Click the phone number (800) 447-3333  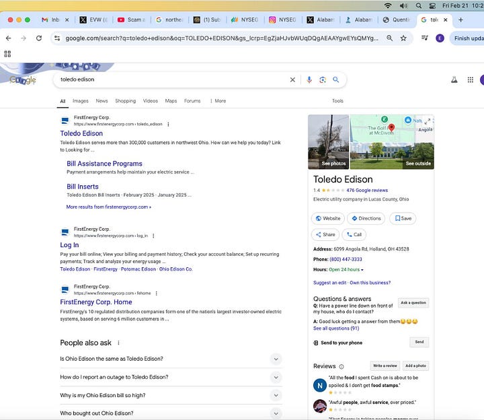346,259
